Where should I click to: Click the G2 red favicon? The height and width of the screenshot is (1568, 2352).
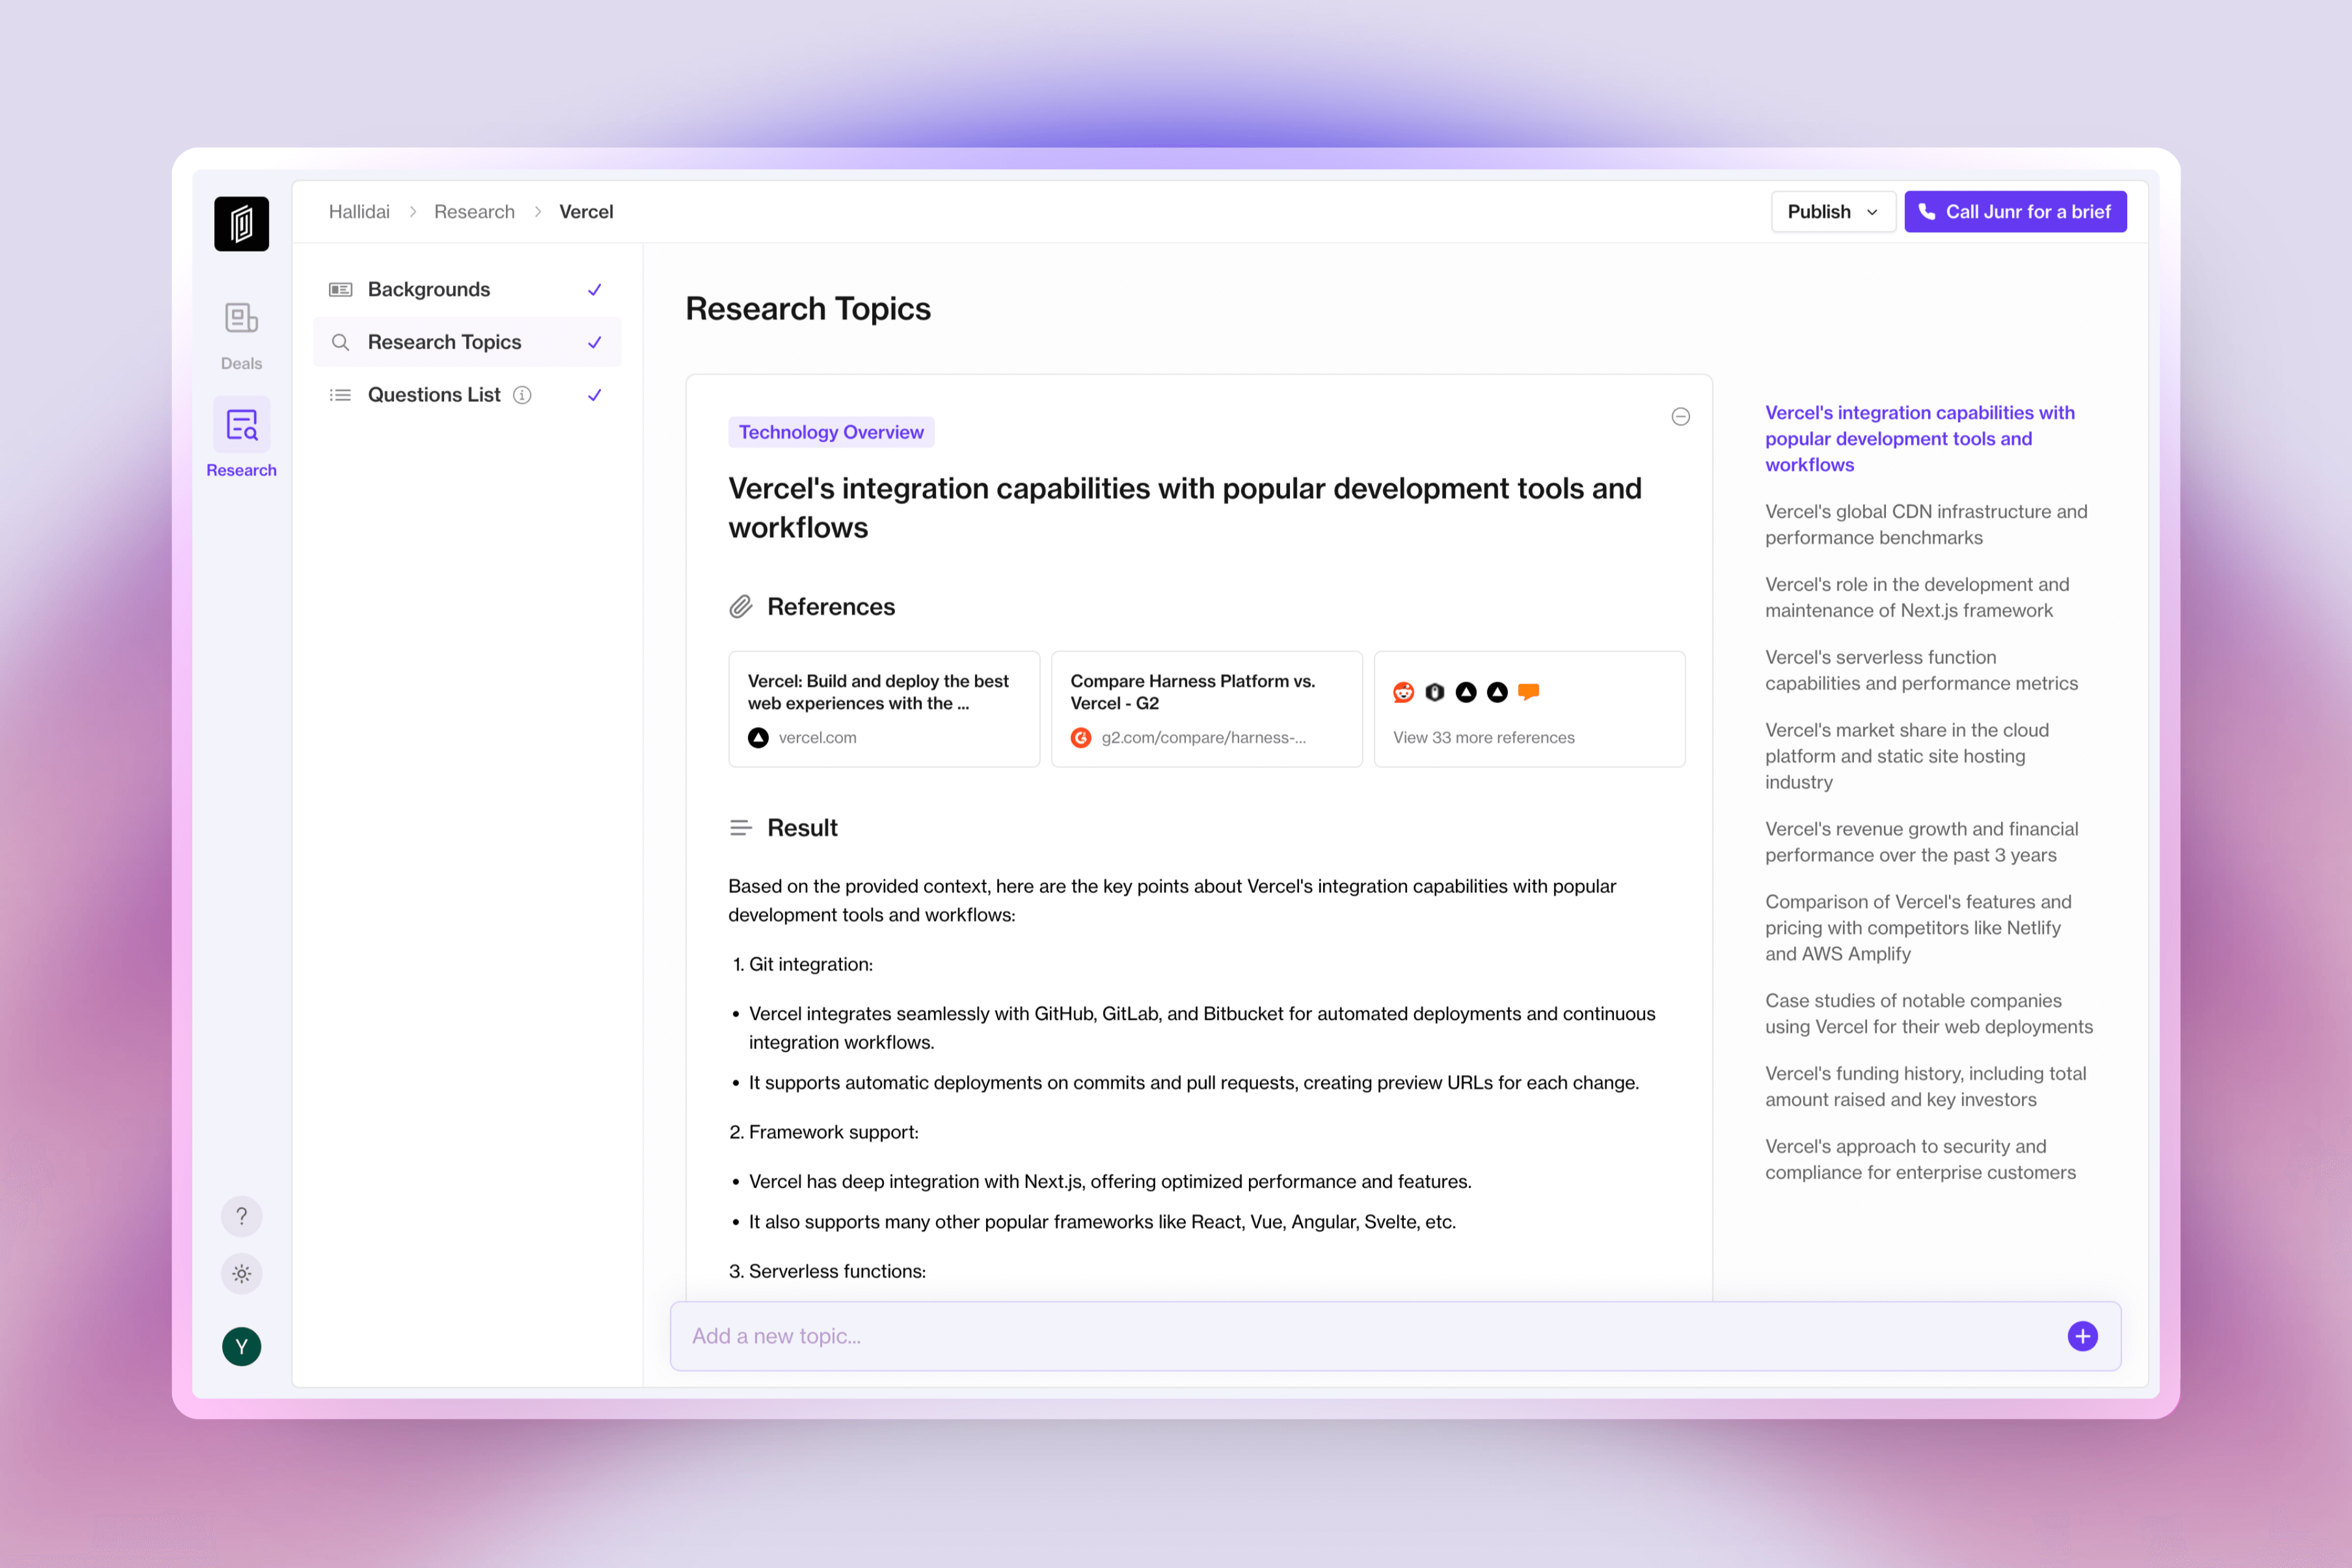point(1081,738)
